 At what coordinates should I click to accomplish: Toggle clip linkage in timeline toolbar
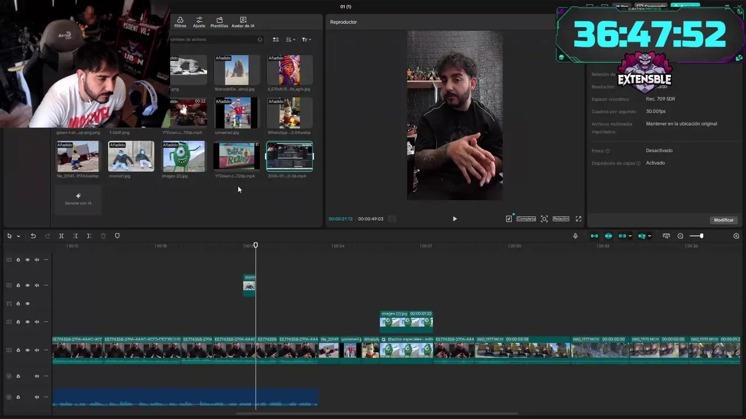pos(622,236)
